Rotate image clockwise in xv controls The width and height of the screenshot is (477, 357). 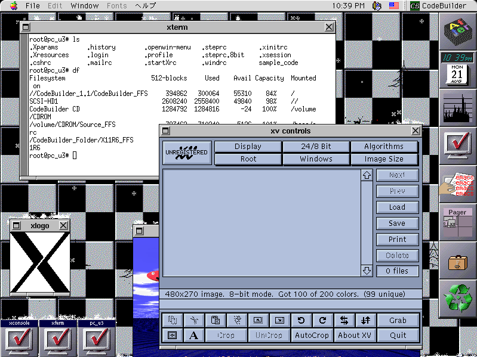pyautogui.click(x=322, y=320)
